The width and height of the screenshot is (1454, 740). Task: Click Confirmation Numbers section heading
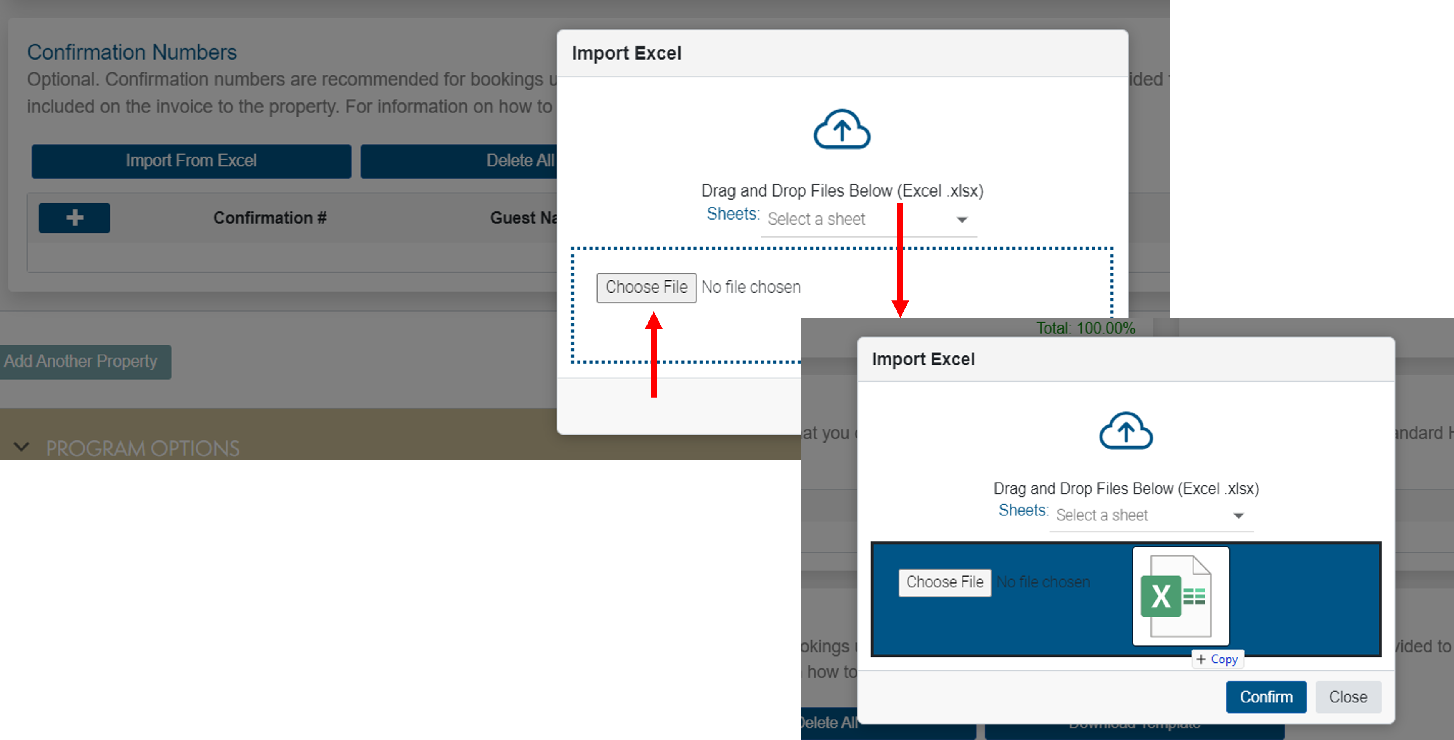point(132,52)
